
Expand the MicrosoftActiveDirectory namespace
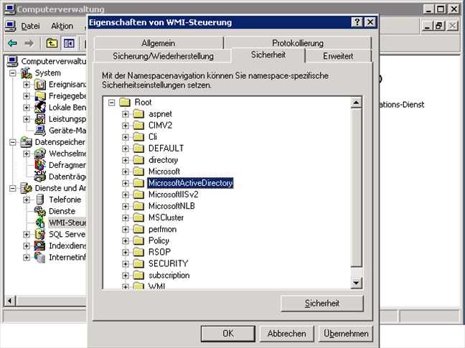(x=126, y=183)
